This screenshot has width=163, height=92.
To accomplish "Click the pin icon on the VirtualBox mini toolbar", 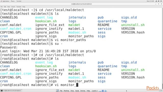I will pos(58,91).
